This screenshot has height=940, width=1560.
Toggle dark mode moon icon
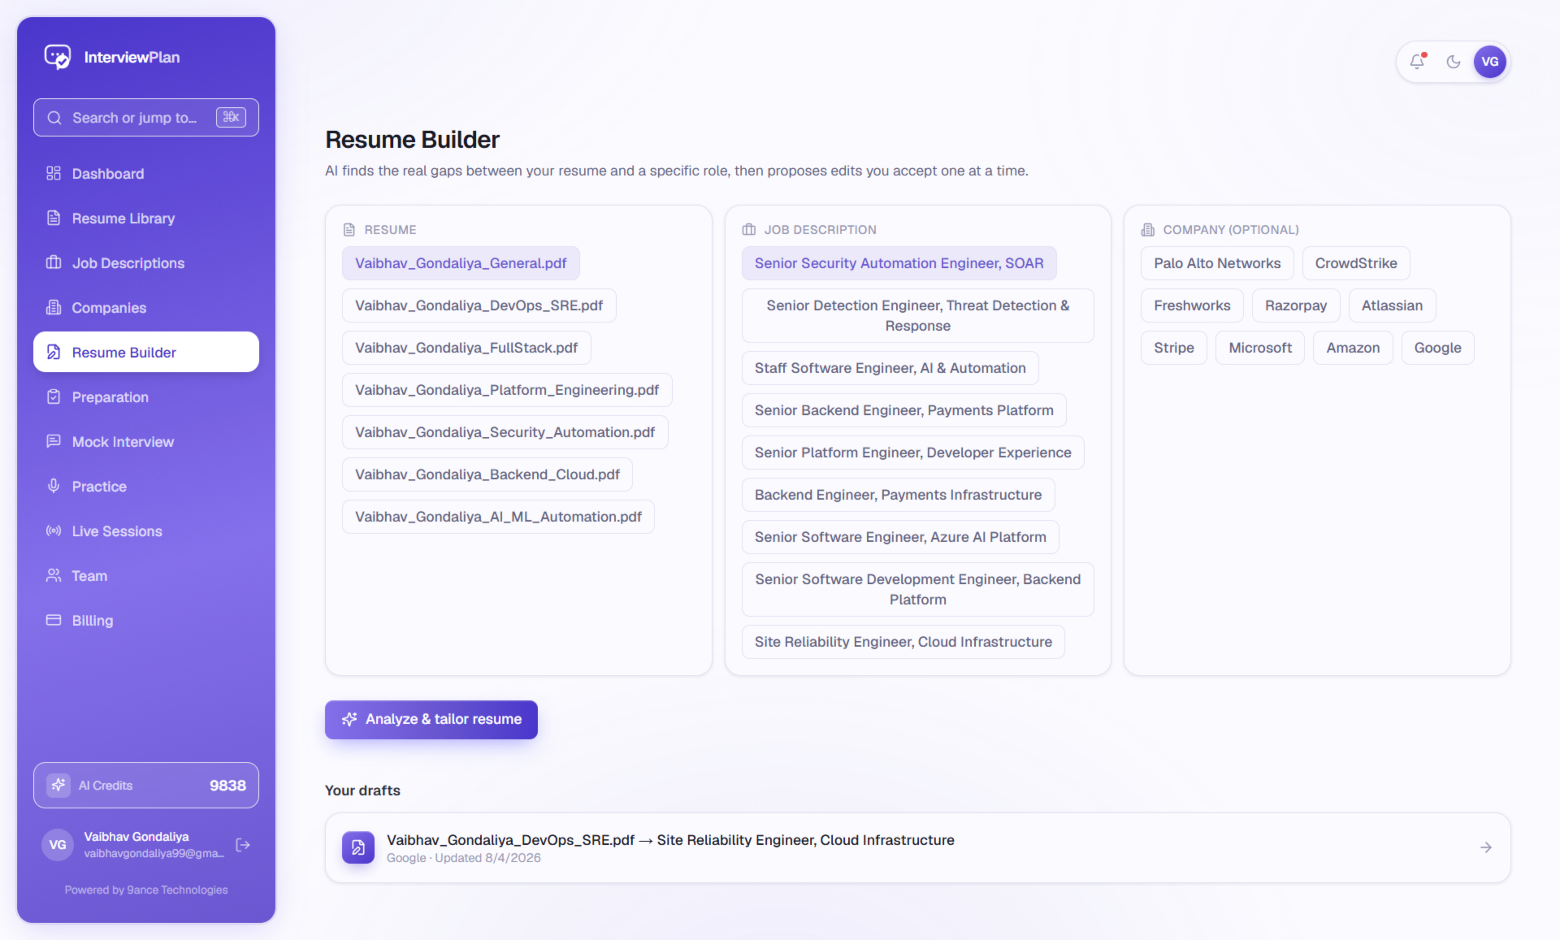tap(1453, 61)
